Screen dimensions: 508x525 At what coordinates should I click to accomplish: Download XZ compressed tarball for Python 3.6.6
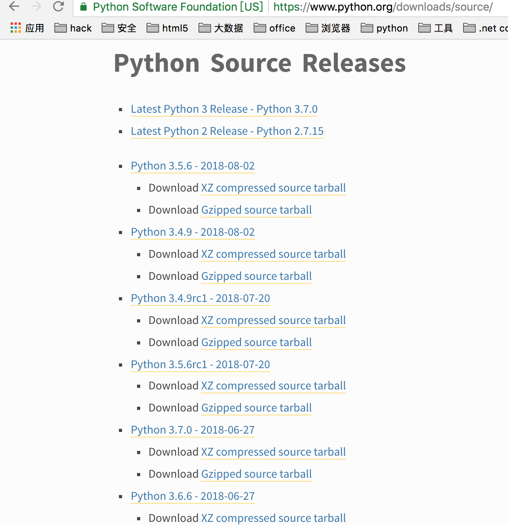(x=273, y=518)
